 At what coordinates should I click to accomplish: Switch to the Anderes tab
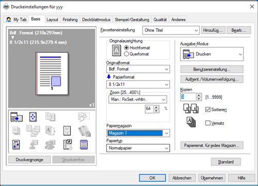(x=178, y=20)
